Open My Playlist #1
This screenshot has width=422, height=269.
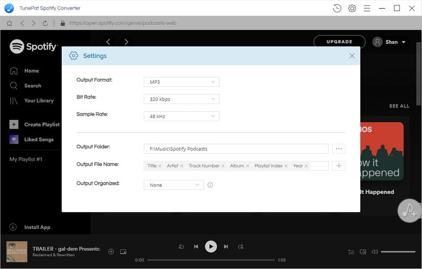point(26,159)
